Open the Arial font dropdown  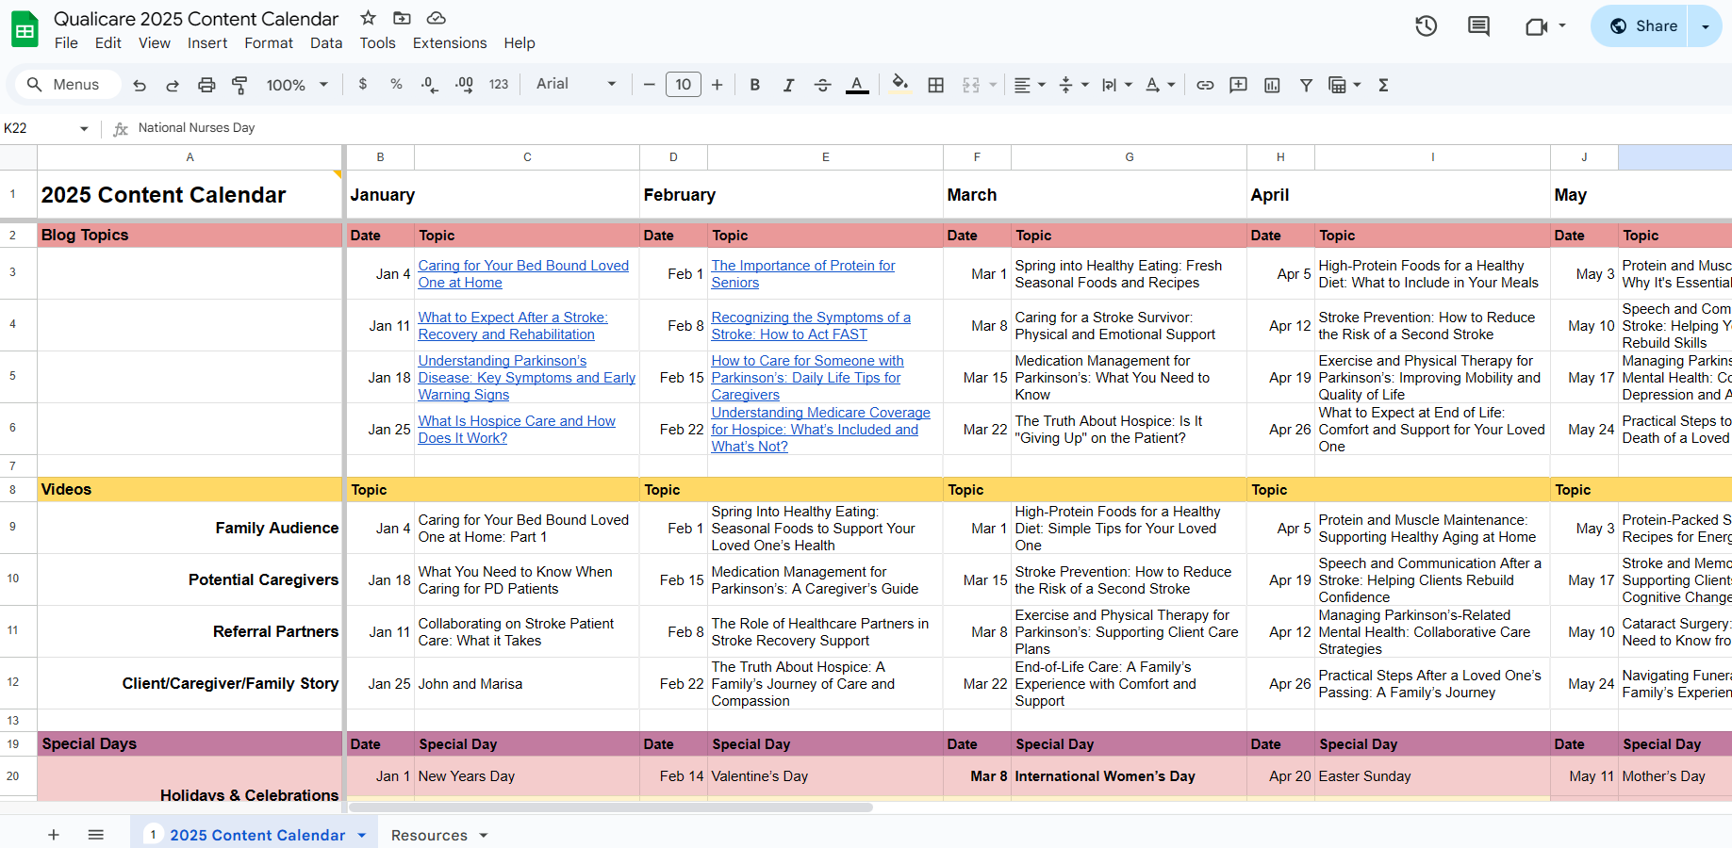click(575, 85)
